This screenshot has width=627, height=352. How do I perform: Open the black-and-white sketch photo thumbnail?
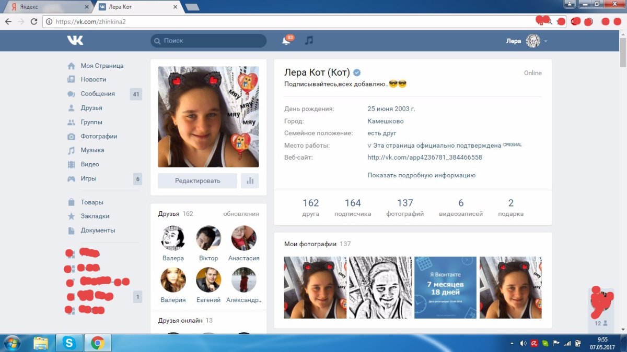[380, 287]
